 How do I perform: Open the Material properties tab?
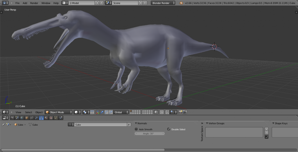tap(46, 118)
